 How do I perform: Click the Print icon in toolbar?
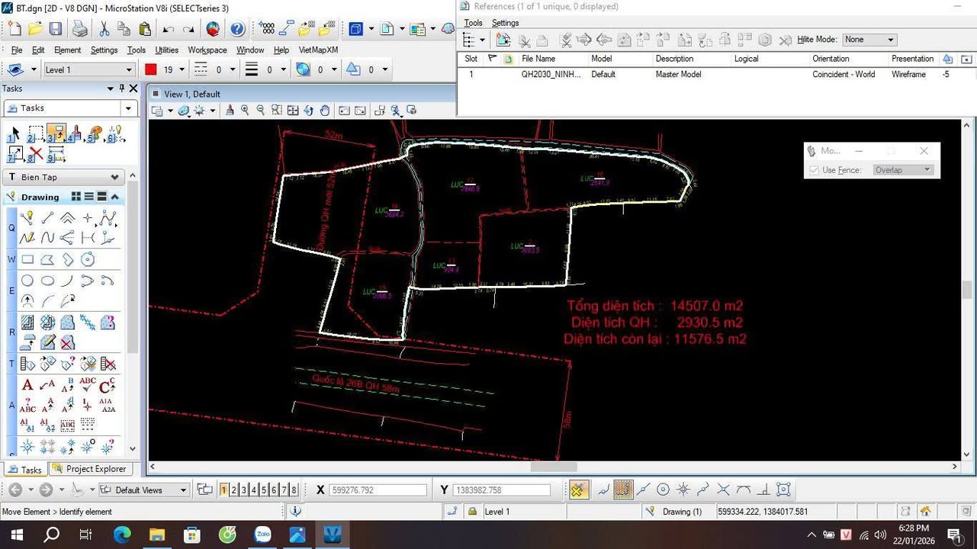[79, 29]
